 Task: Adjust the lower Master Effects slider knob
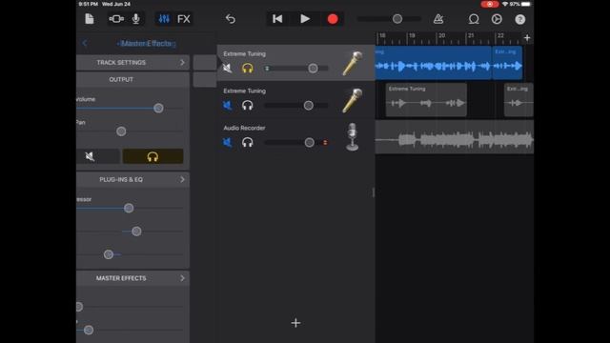[89, 330]
